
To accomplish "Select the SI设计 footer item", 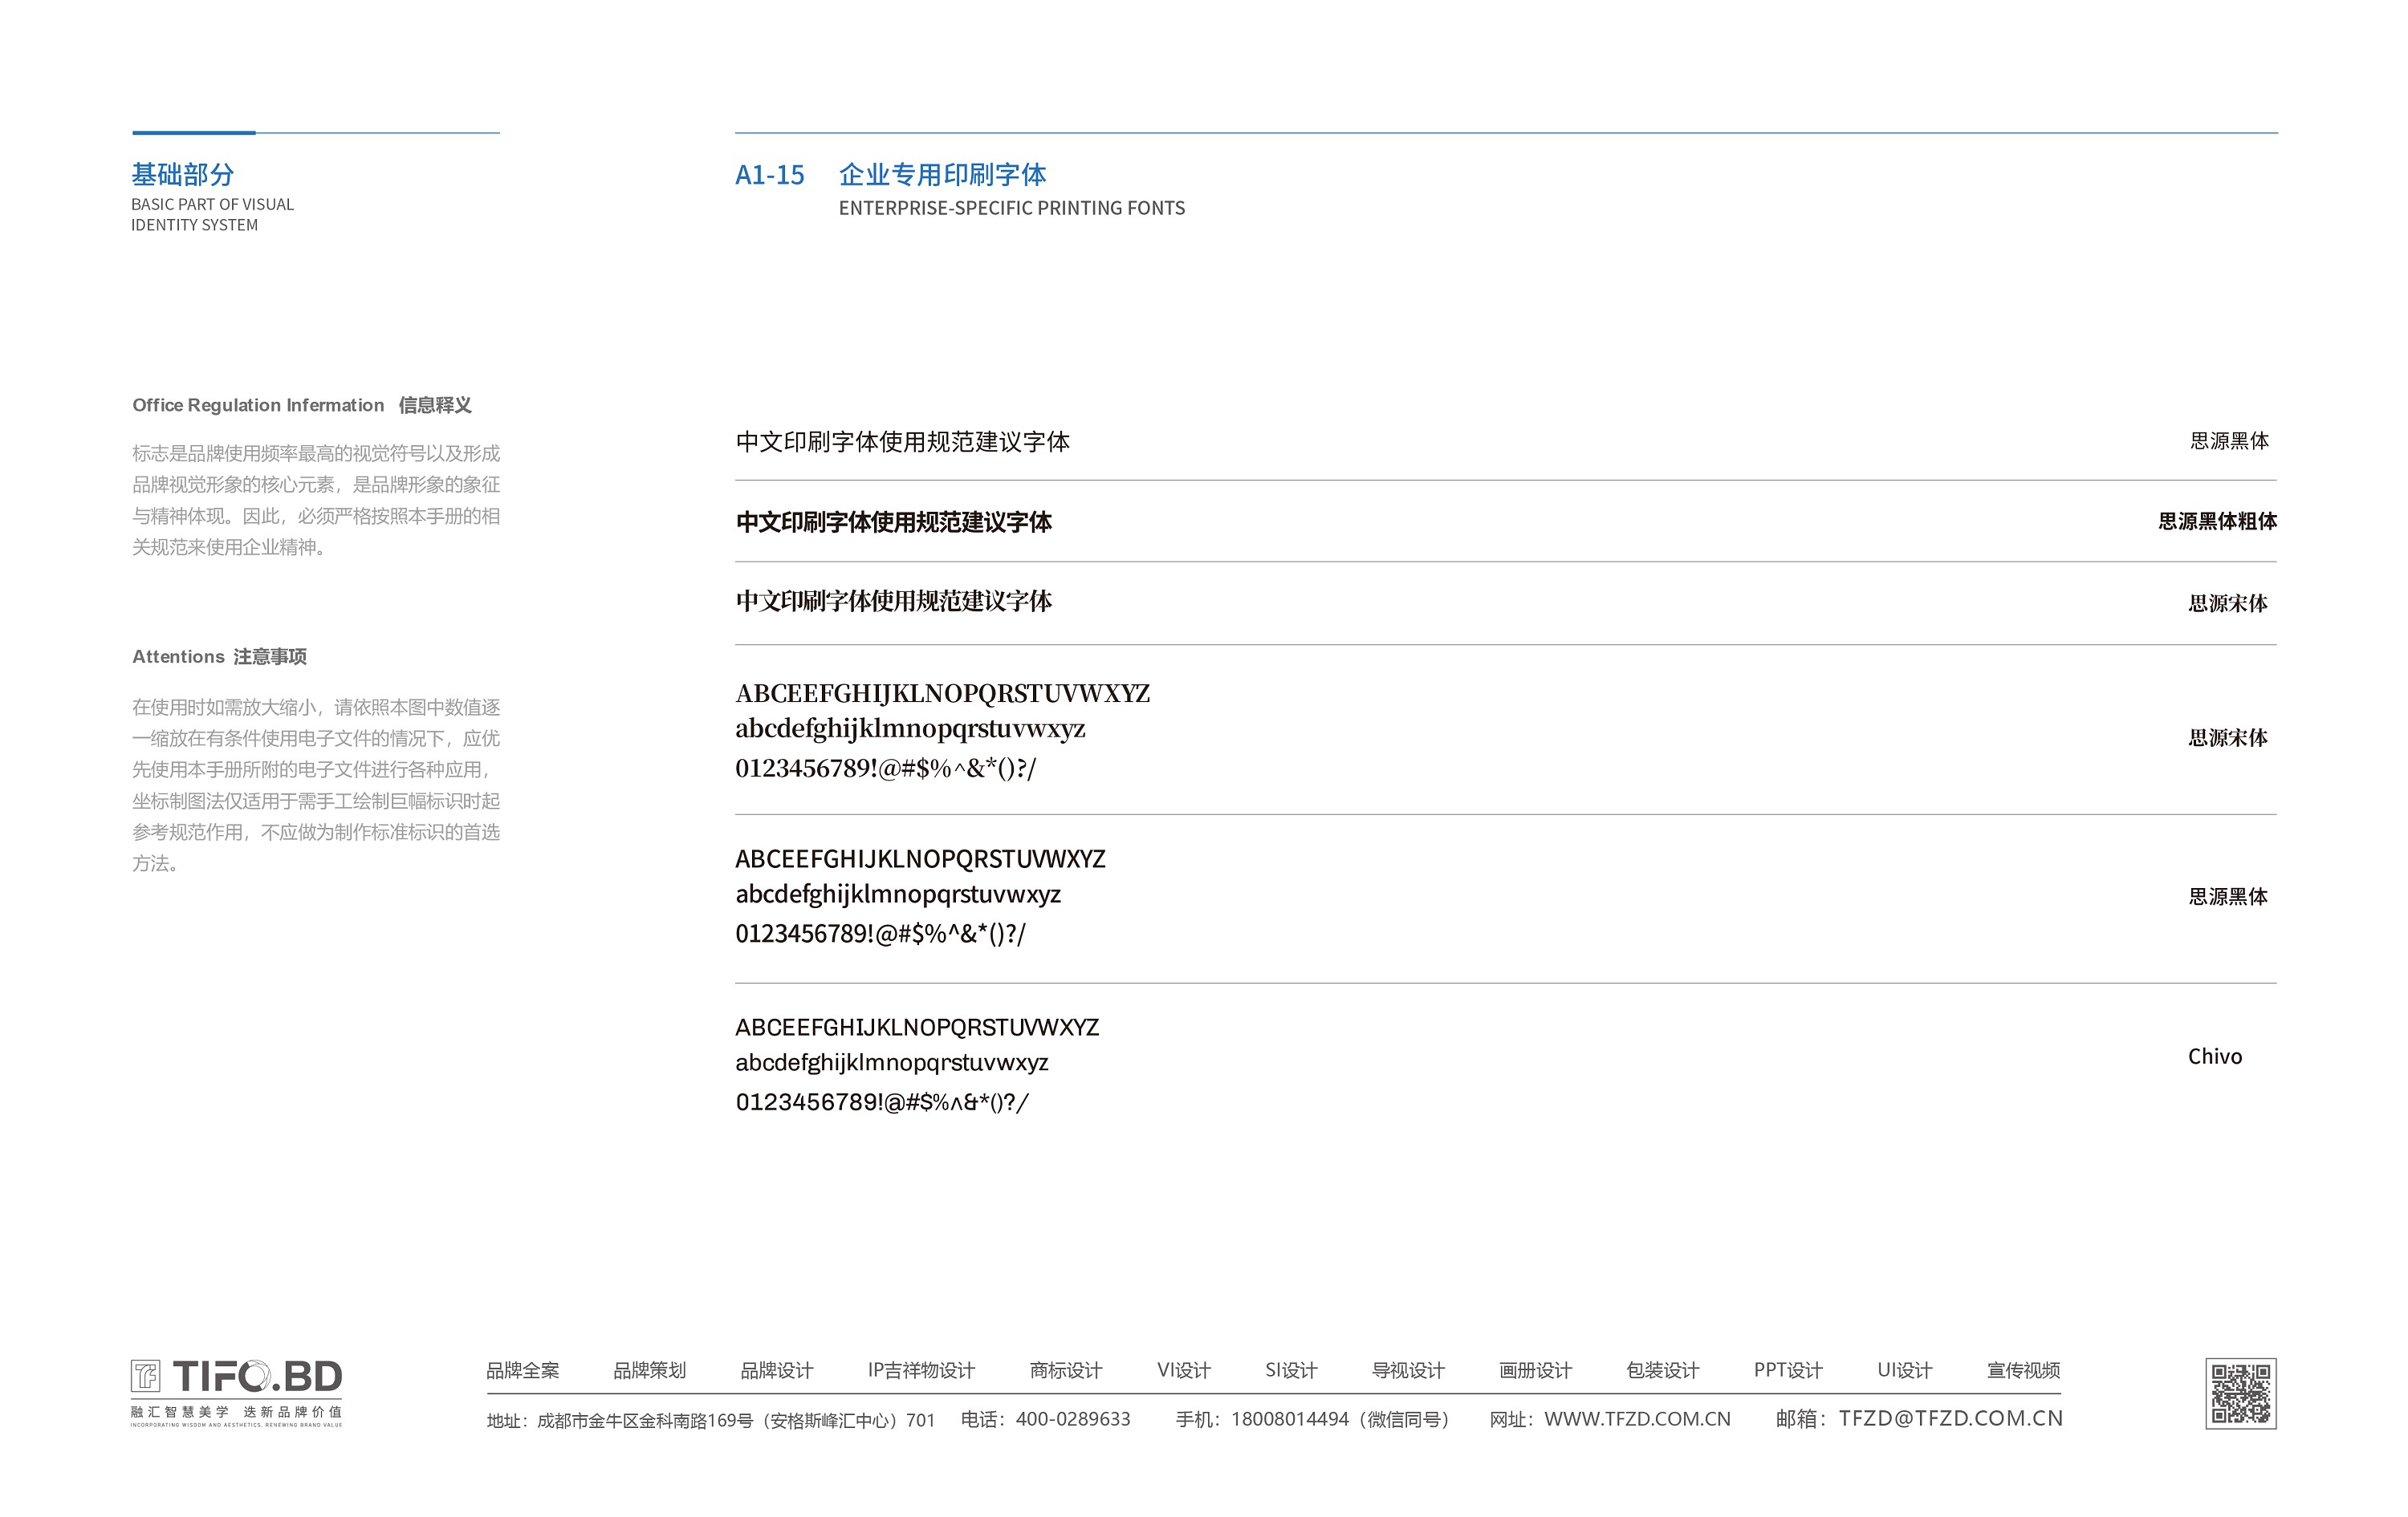I will click(1291, 1370).
